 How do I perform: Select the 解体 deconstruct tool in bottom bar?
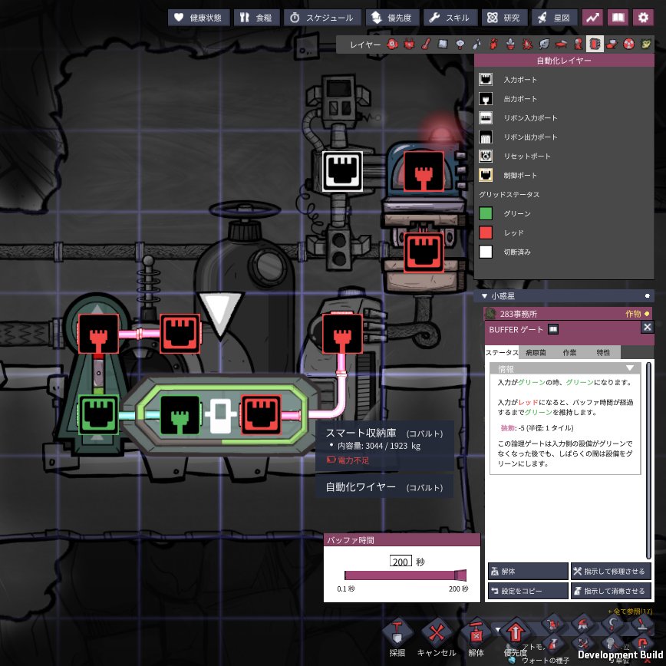click(476, 633)
